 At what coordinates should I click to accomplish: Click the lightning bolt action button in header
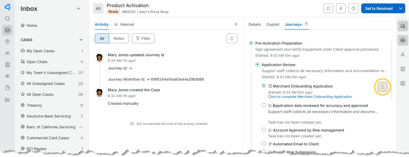[x=341, y=8]
